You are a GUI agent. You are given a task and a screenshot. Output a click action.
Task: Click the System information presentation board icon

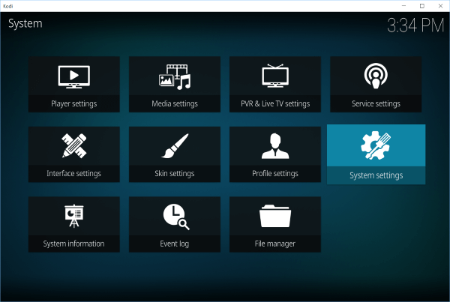click(x=73, y=216)
